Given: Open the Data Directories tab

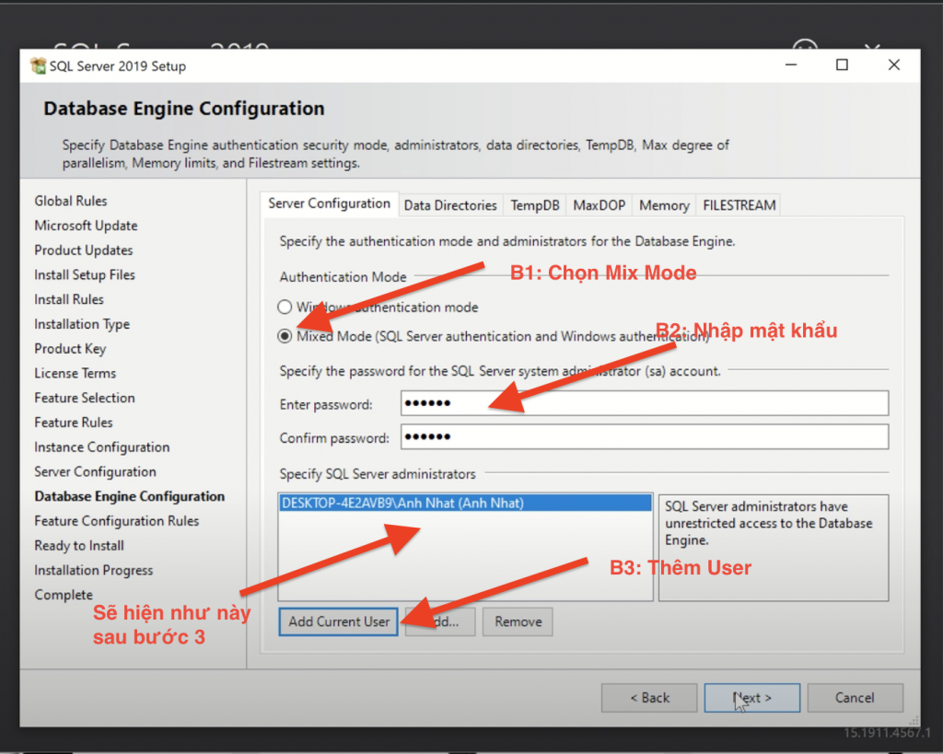Looking at the screenshot, I should pyautogui.click(x=450, y=205).
